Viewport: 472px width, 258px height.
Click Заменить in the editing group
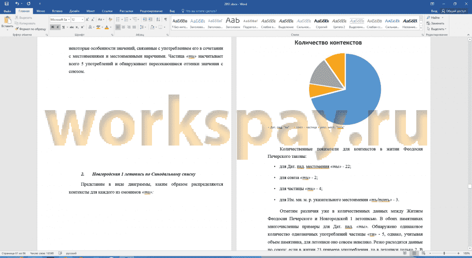[435, 24]
